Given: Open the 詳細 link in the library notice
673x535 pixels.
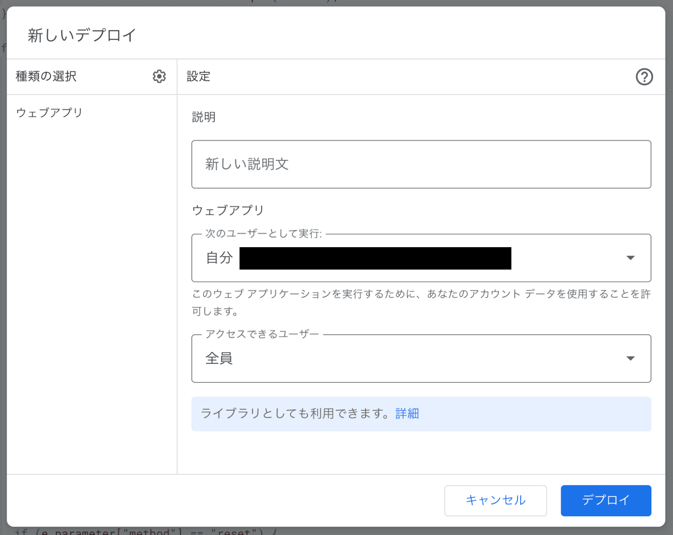Looking at the screenshot, I should [407, 413].
